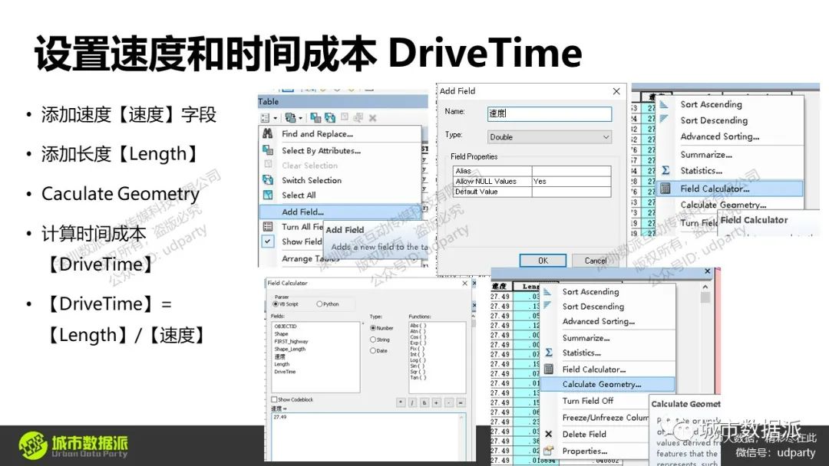This screenshot has width=829, height=466.
Task: Click the highlighted Field Calculator menu entry
Action: click(730, 189)
